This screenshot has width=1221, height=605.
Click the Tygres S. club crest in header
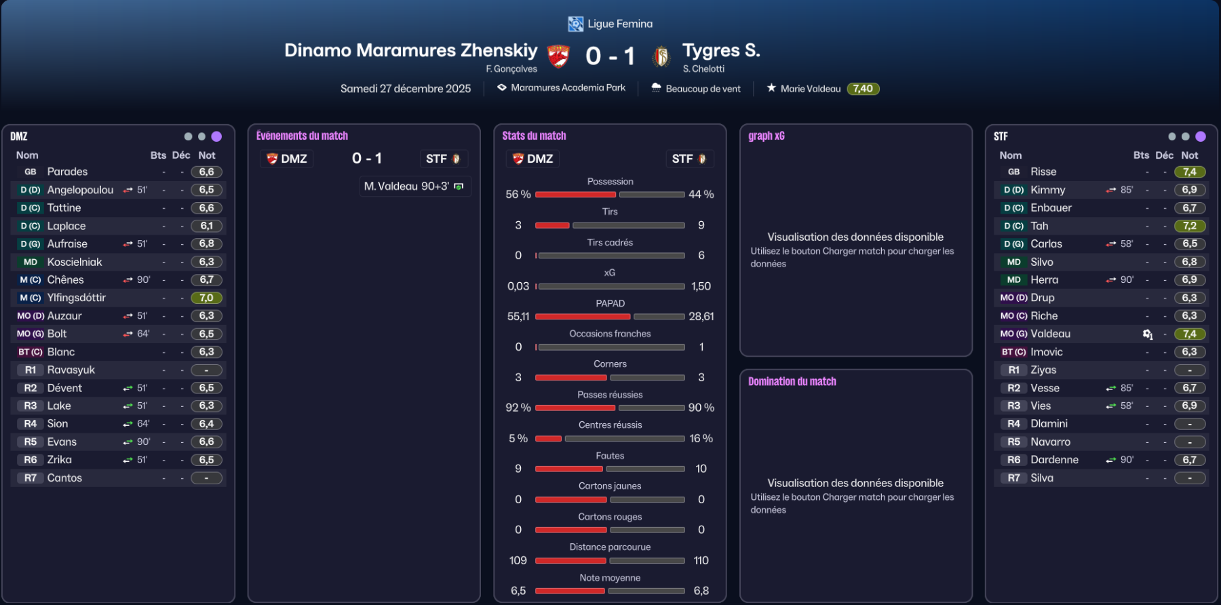pos(661,56)
